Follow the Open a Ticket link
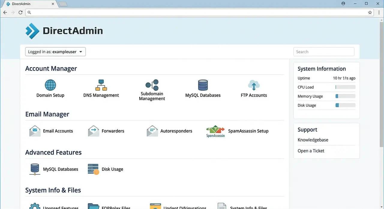The height and width of the screenshot is (209, 384). (311, 151)
